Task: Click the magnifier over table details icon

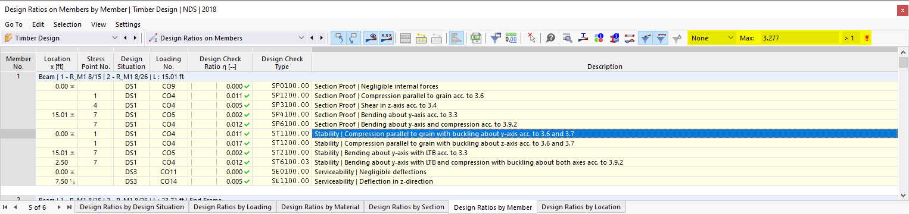Action: click(x=568, y=37)
